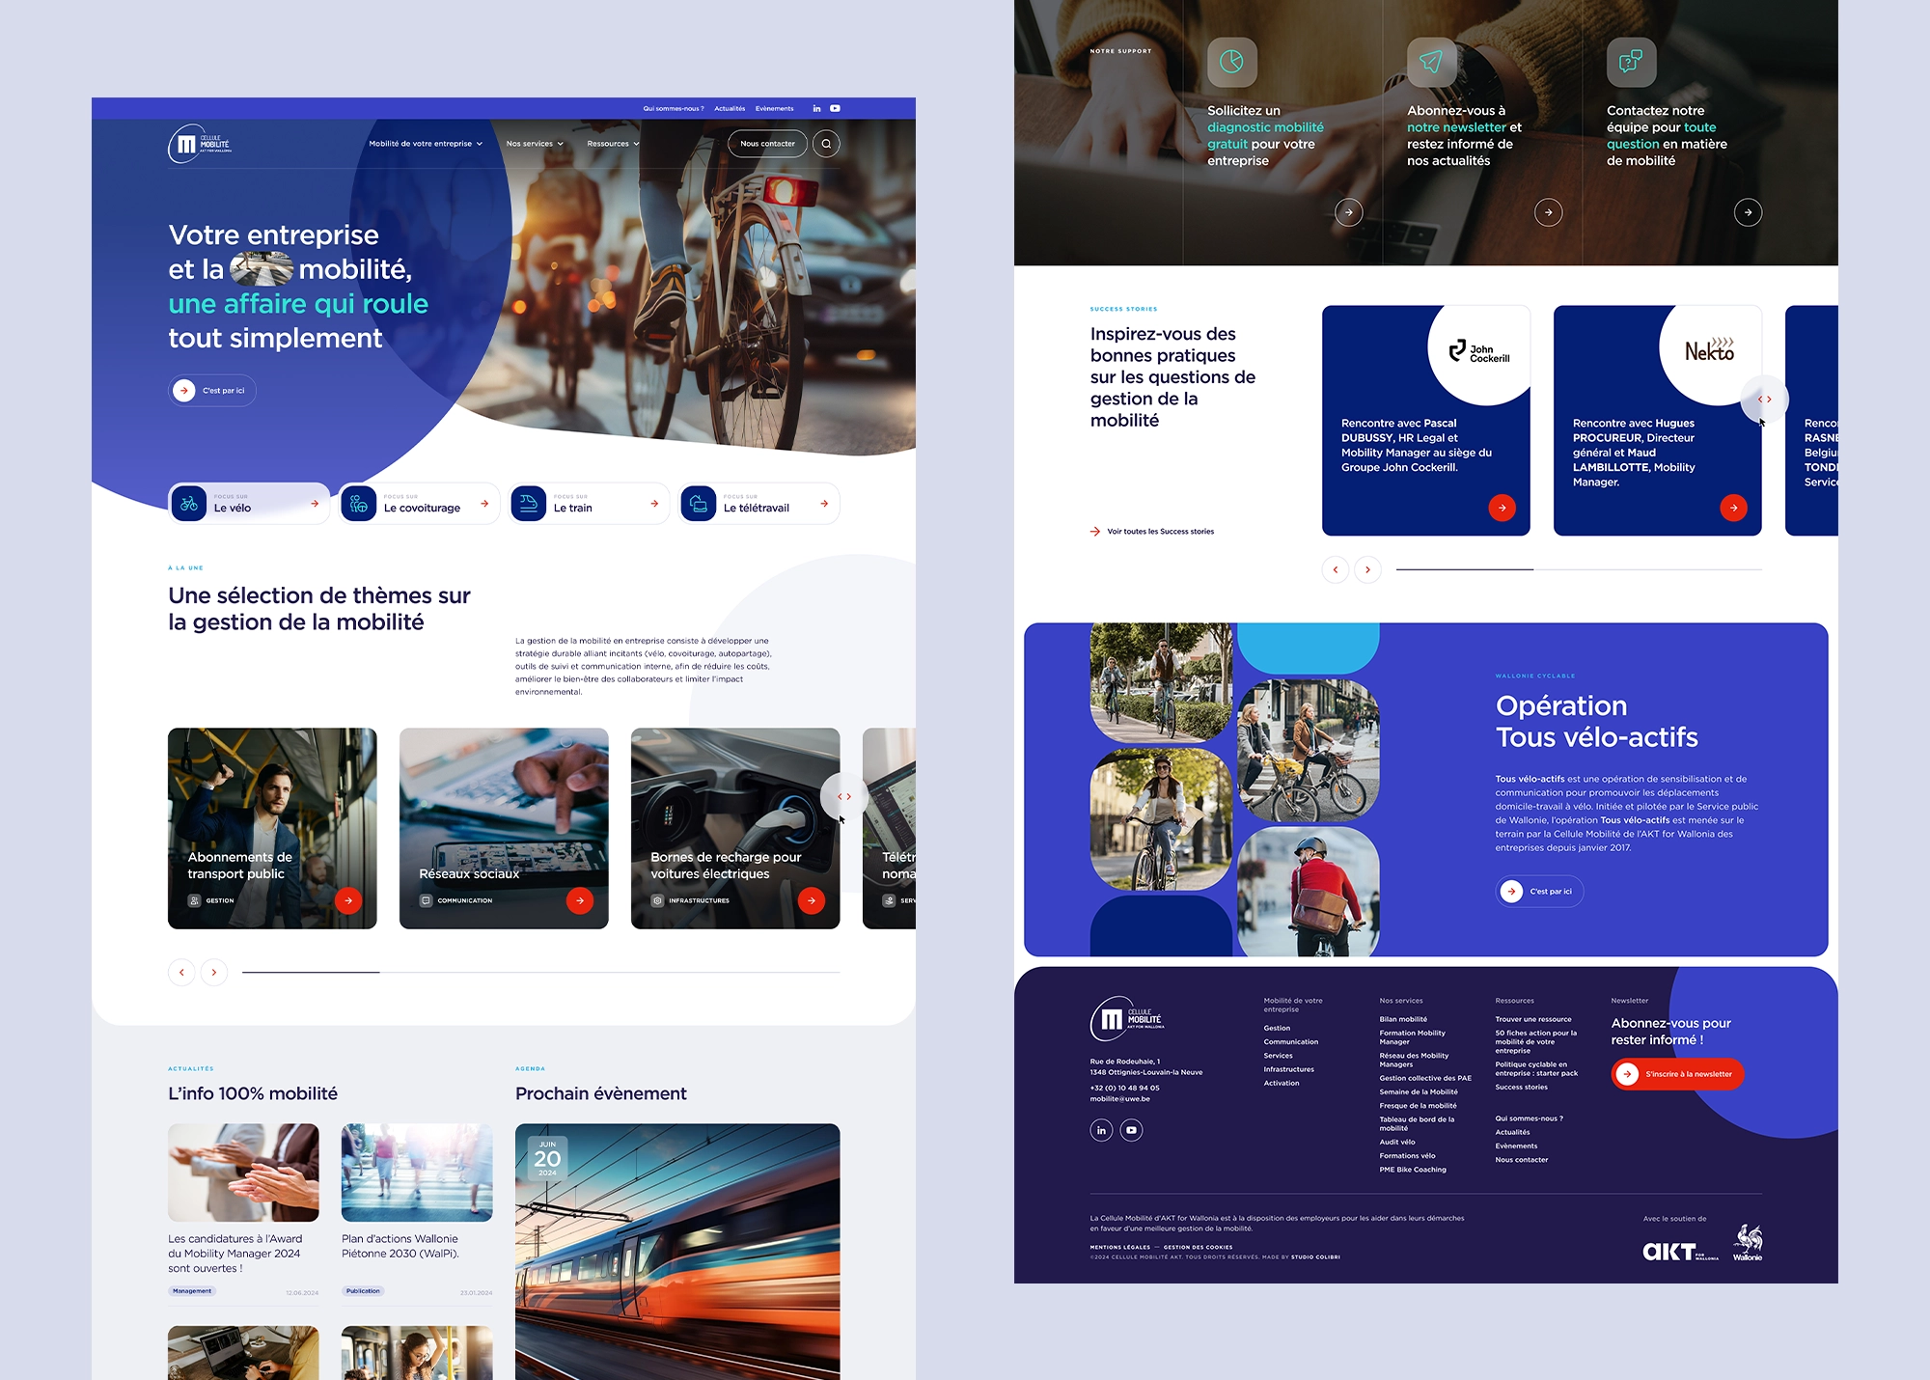Screen dimensions: 1930x1380
Task: Open footer LinkedIn icon
Action: [x=1101, y=1130]
